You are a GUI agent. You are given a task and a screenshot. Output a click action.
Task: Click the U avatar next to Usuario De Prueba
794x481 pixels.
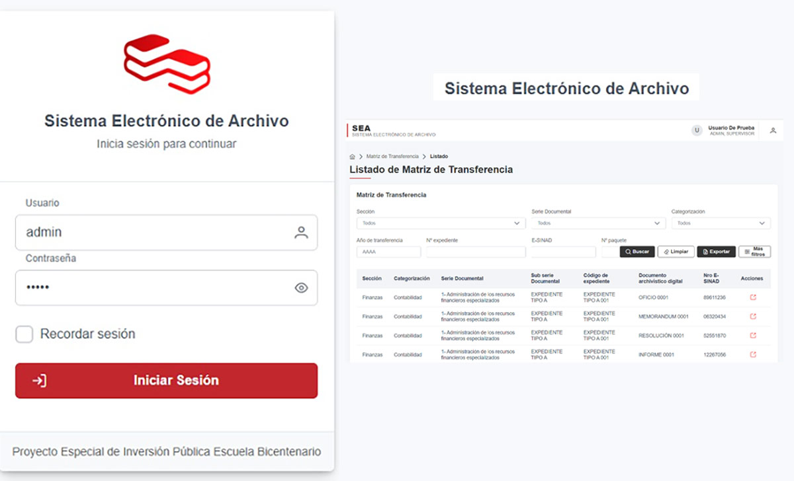point(696,131)
